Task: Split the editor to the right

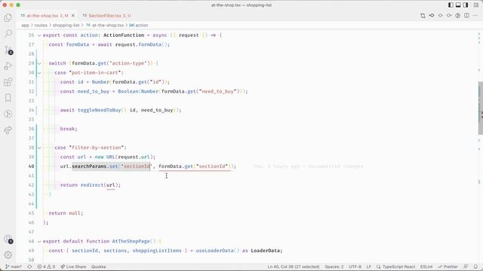Action: pyautogui.click(x=466, y=15)
